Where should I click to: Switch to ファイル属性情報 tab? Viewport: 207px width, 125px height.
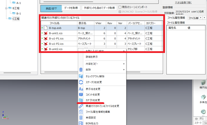click(176, 18)
